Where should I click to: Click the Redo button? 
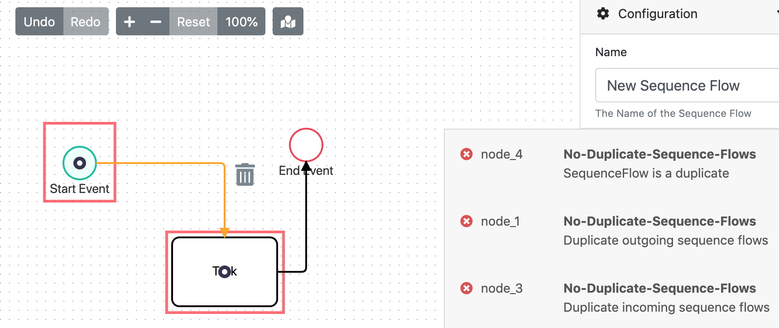point(86,21)
